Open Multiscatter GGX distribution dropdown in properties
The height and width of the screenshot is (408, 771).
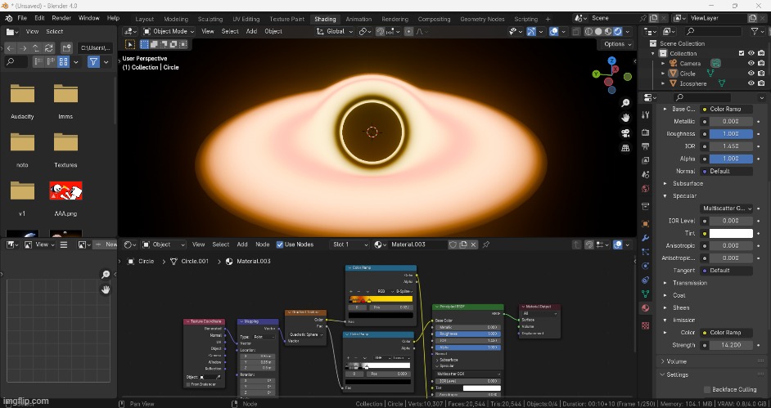727,208
